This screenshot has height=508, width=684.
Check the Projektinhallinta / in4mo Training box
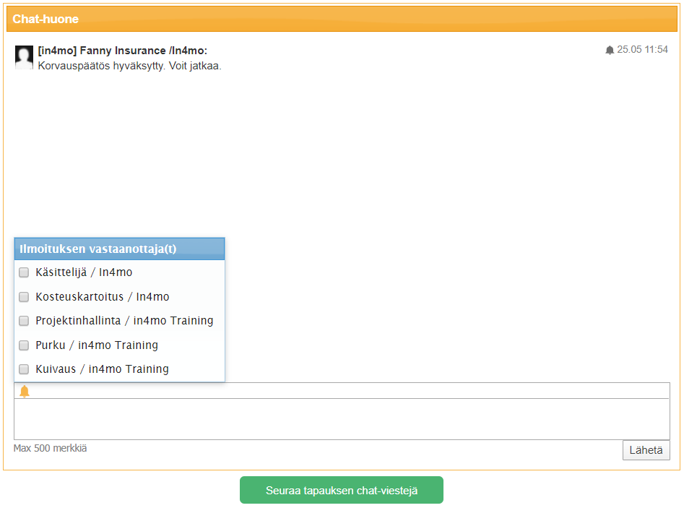tap(24, 321)
